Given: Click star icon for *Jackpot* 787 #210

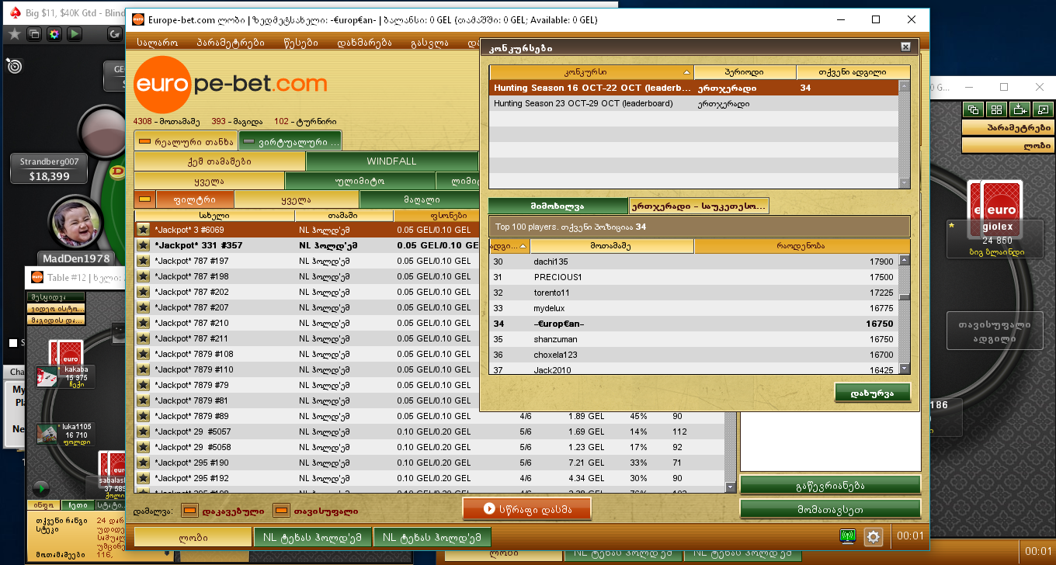Looking at the screenshot, I should [x=143, y=323].
